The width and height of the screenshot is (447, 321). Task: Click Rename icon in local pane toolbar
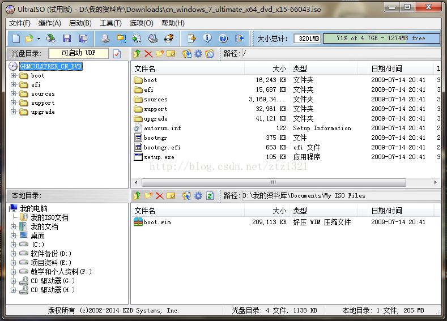coord(171,196)
